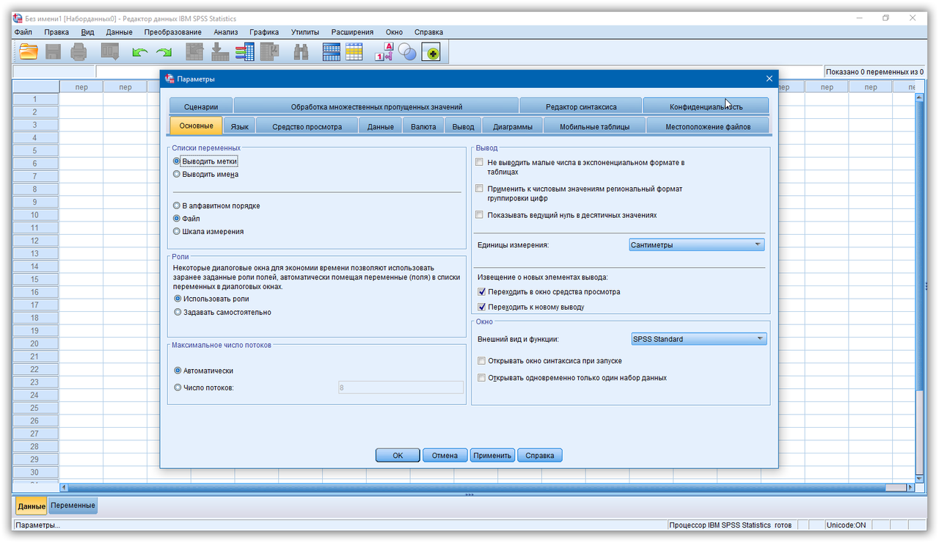Image resolution: width=939 pixels, height=543 pixels.
Task: Enable Показывать ведущий нуль checkbox
Action: pyautogui.click(x=480, y=215)
